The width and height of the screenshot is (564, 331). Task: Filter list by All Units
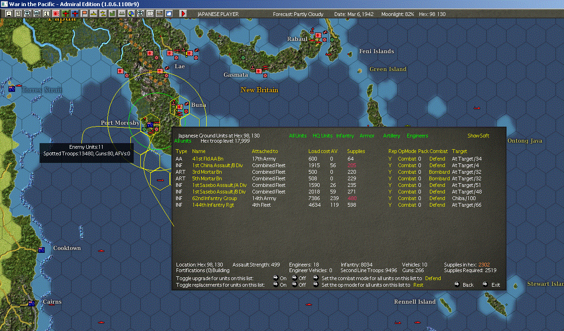coord(298,136)
